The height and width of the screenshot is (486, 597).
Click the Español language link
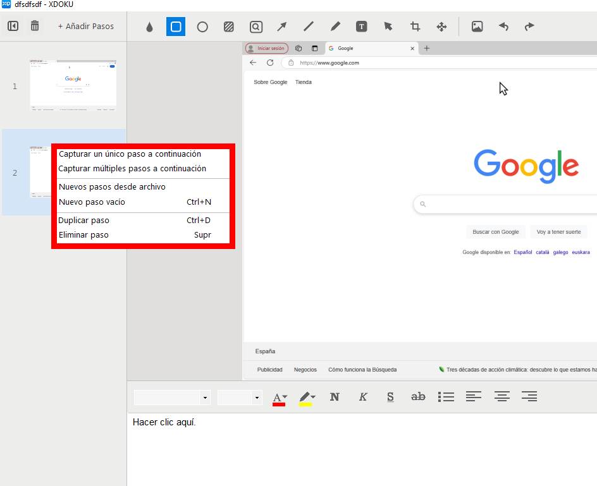[523, 252]
